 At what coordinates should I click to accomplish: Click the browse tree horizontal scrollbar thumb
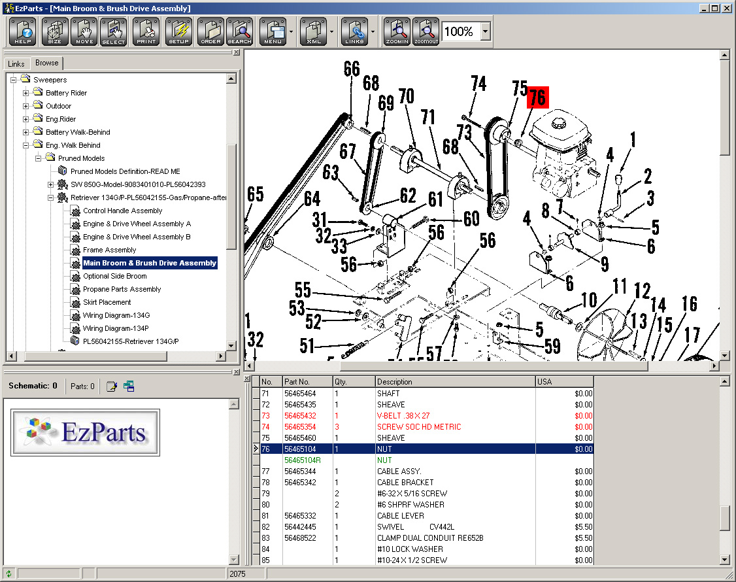pos(95,356)
